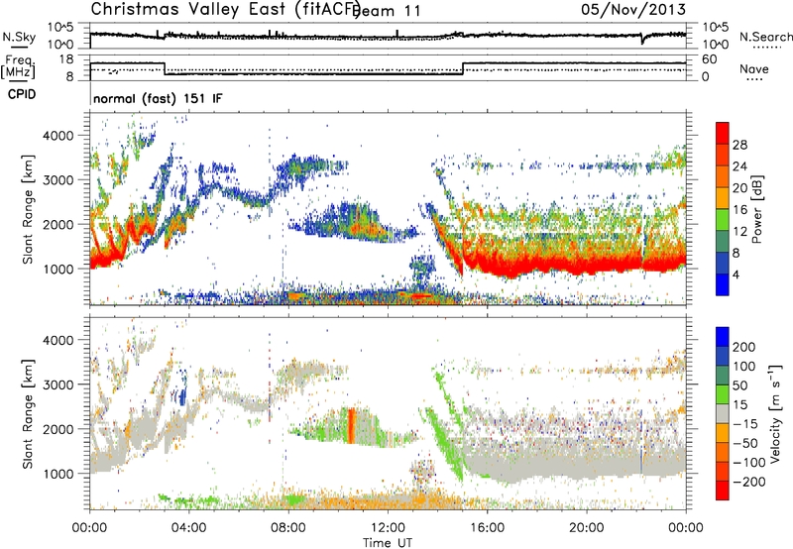Click the 'Nave' legend label

pos(754,69)
